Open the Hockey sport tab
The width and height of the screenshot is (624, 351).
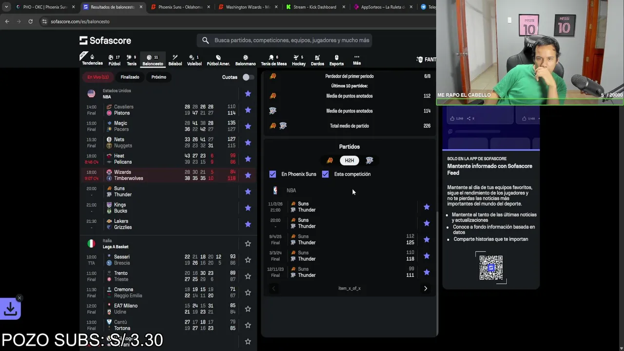tap(298, 60)
